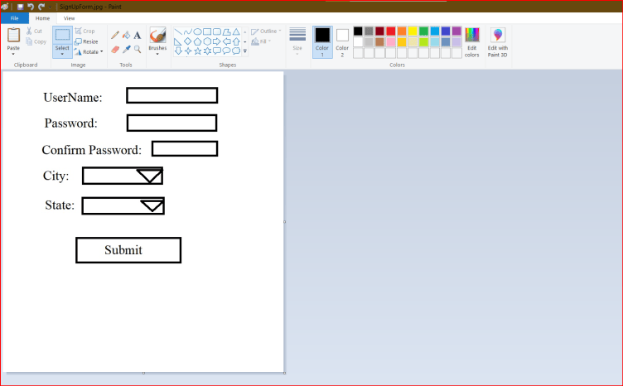Choose the Curve shape
This screenshot has width=623, height=386.
click(188, 31)
